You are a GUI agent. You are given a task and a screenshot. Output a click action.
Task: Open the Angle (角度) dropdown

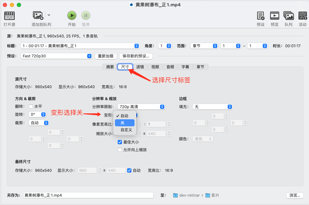tap(165, 46)
